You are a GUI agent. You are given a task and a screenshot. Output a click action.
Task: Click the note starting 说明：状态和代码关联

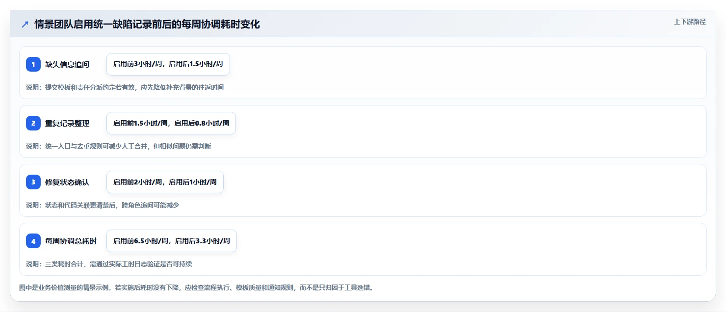click(103, 205)
